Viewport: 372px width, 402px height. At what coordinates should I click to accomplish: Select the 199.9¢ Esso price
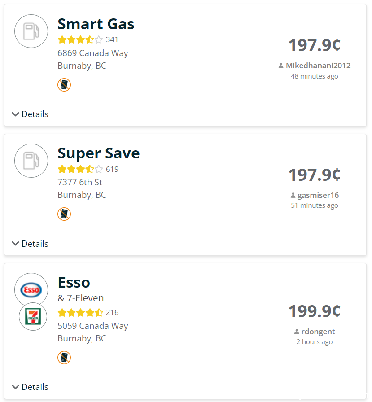(314, 311)
